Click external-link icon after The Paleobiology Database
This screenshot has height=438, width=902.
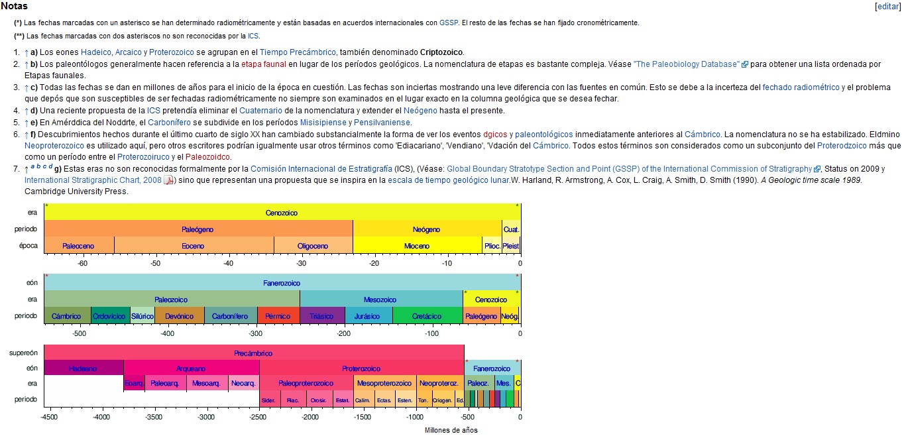coord(745,64)
